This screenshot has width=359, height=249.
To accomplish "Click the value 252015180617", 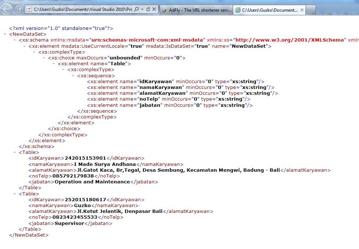I will 85,200.
